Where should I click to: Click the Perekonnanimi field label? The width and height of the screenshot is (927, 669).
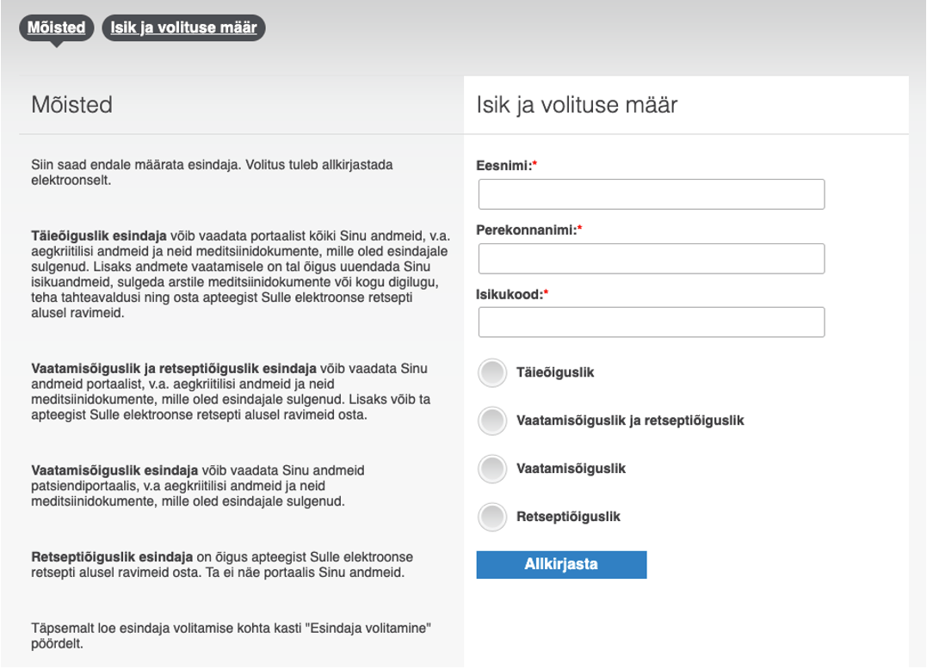click(528, 230)
